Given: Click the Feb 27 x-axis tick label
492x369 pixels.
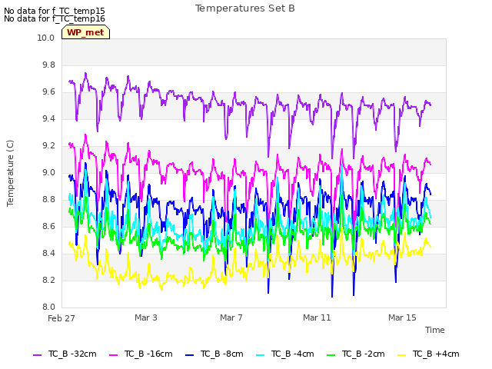Looking at the screenshot, I should (61, 318).
